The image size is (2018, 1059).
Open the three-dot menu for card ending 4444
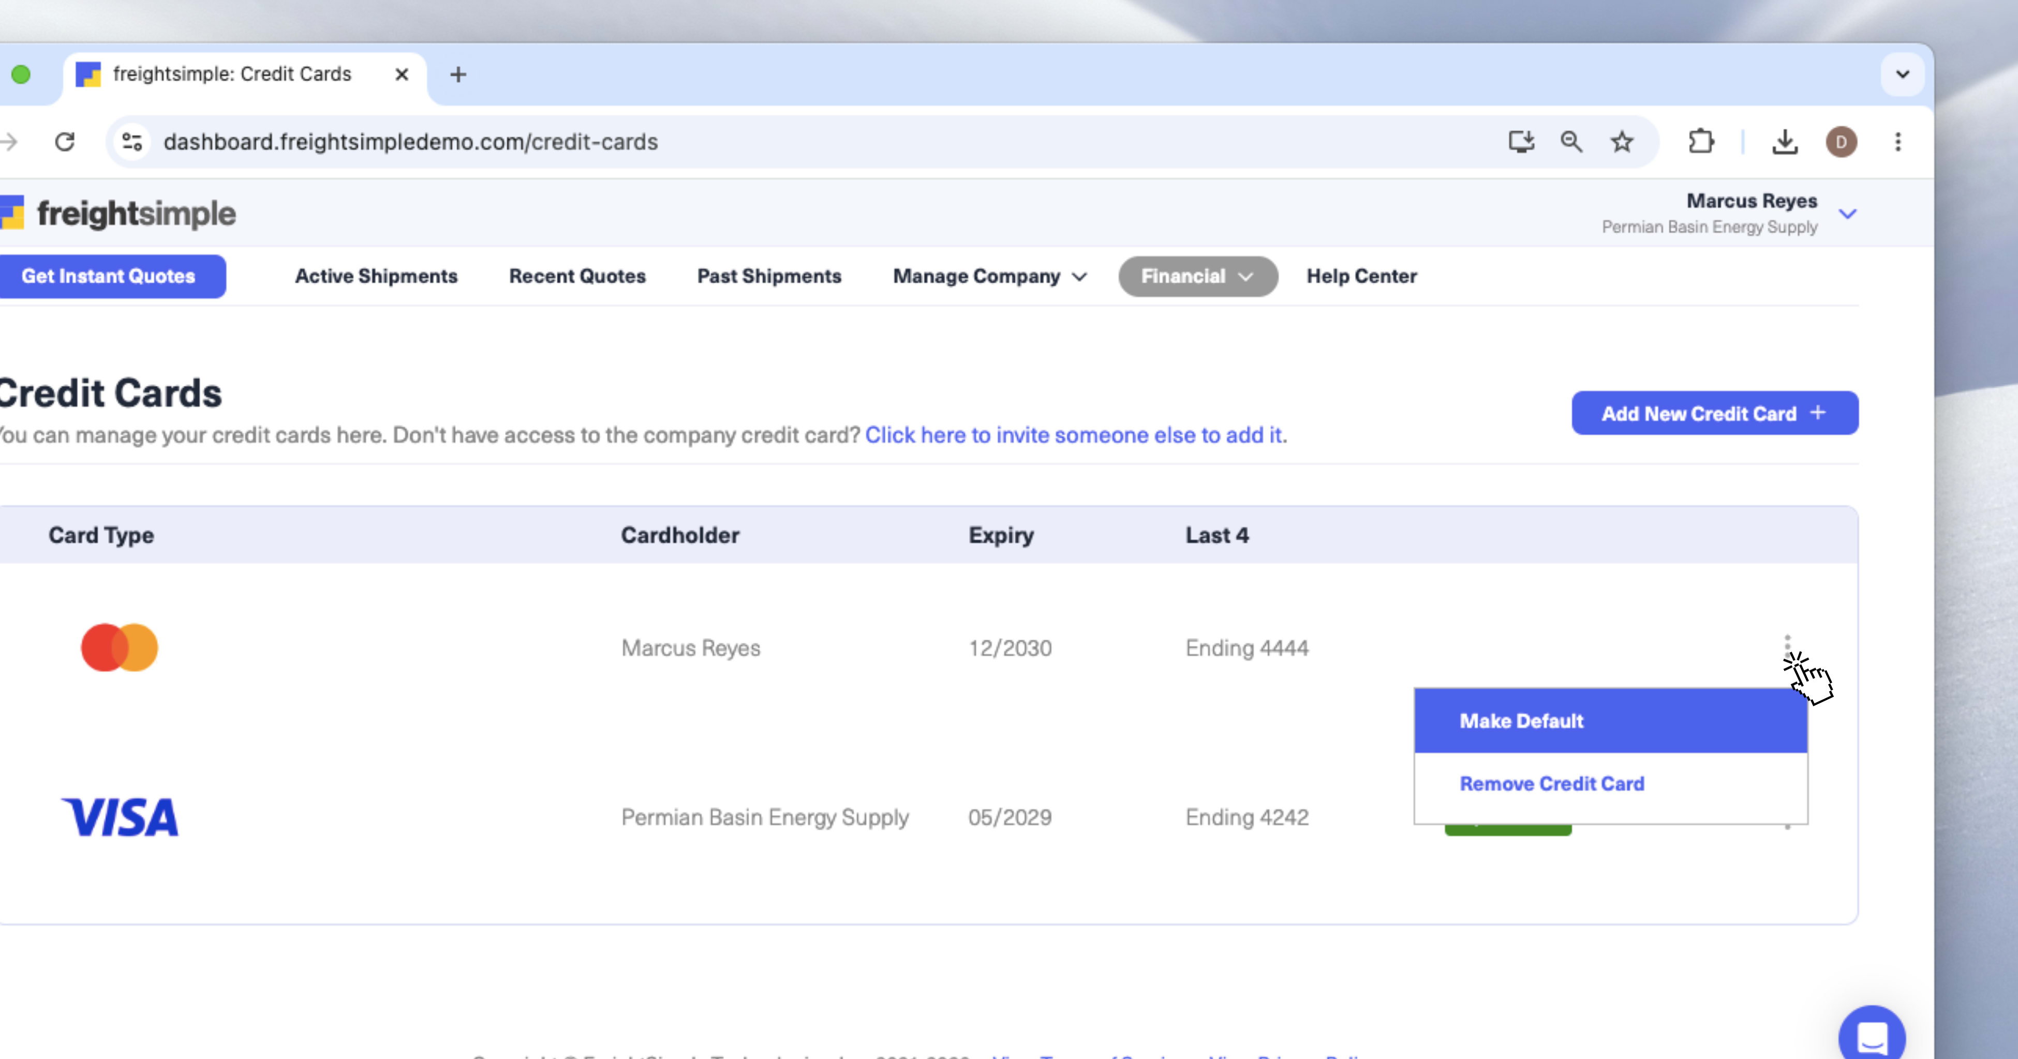[1787, 647]
